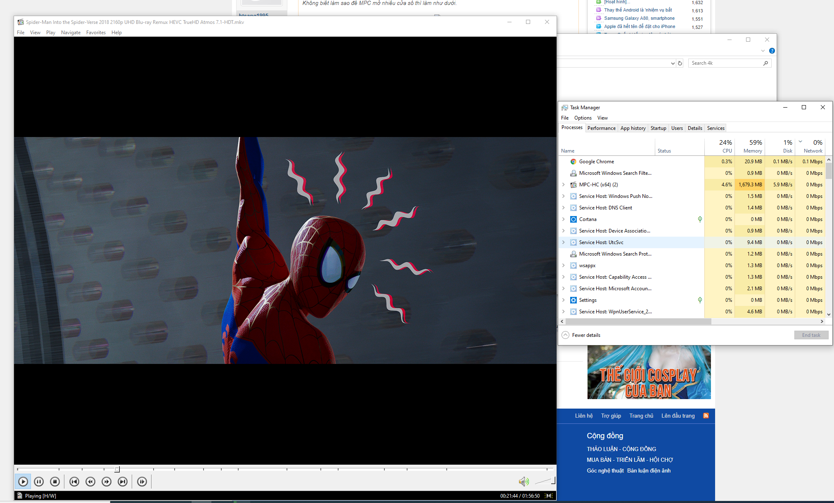The height and width of the screenshot is (503, 834).
Task: Open the Startup tab in Task Manager
Action: click(658, 128)
